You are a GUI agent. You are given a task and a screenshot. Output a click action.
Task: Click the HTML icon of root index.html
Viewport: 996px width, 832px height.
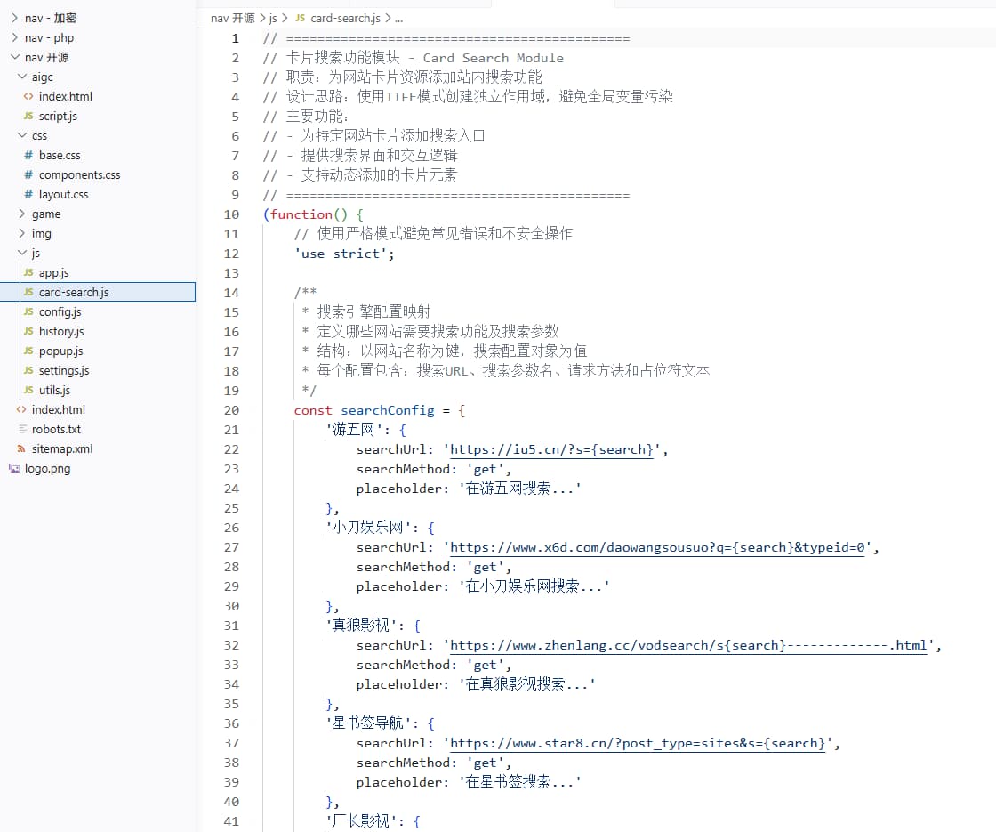[21, 409]
